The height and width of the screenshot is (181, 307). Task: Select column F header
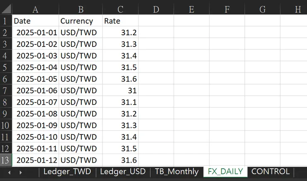coord(227,9)
